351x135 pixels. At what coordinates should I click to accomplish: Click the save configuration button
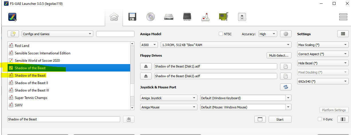[x=129, y=119]
